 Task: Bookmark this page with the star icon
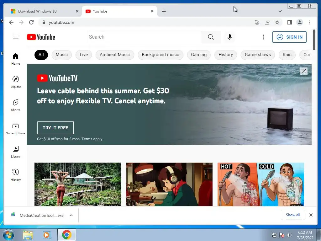coord(277,22)
